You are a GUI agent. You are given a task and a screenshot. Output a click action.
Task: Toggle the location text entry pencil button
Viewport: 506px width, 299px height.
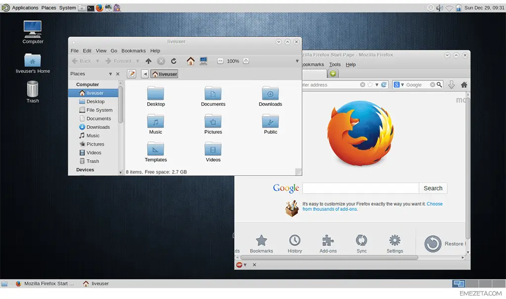[x=131, y=74]
